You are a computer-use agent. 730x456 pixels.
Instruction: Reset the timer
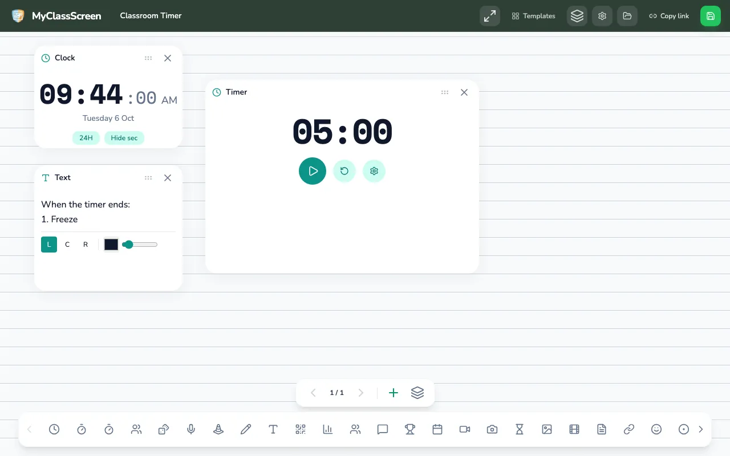[344, 171]
